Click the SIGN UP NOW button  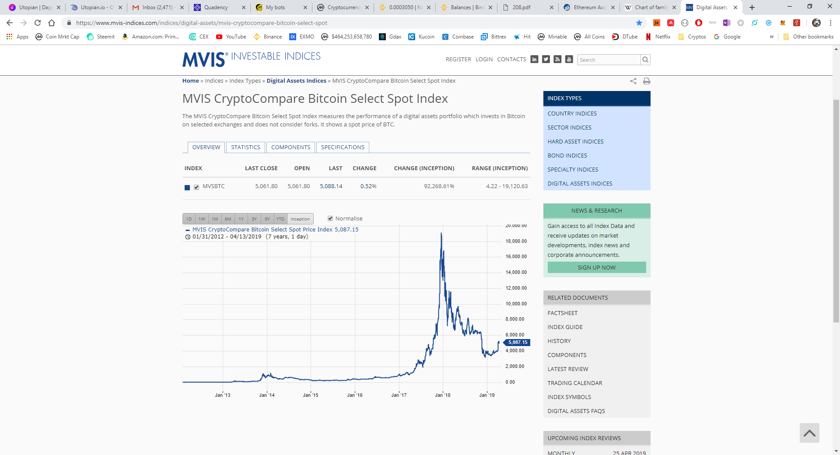tap(597, 267)
